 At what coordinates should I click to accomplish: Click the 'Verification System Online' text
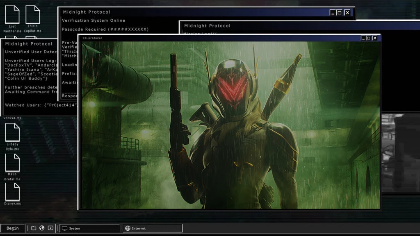[94, 20]
